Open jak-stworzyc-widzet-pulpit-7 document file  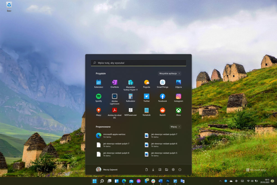pos(114,145)
